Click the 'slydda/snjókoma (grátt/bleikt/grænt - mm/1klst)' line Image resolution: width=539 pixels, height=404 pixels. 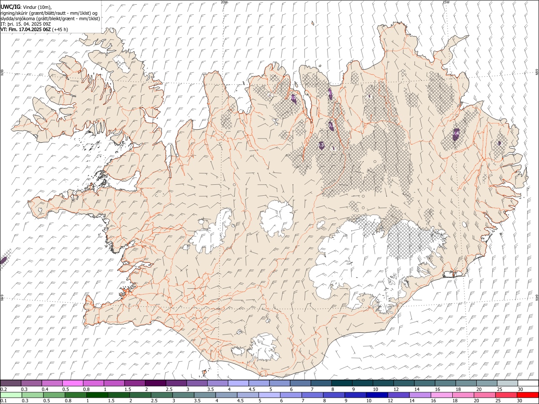pyautogui.click(x=50, y=19)
